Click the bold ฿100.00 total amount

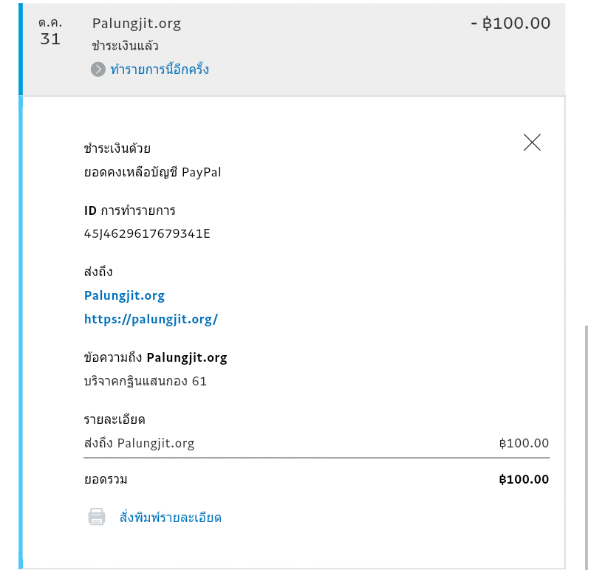pos(524,479)
